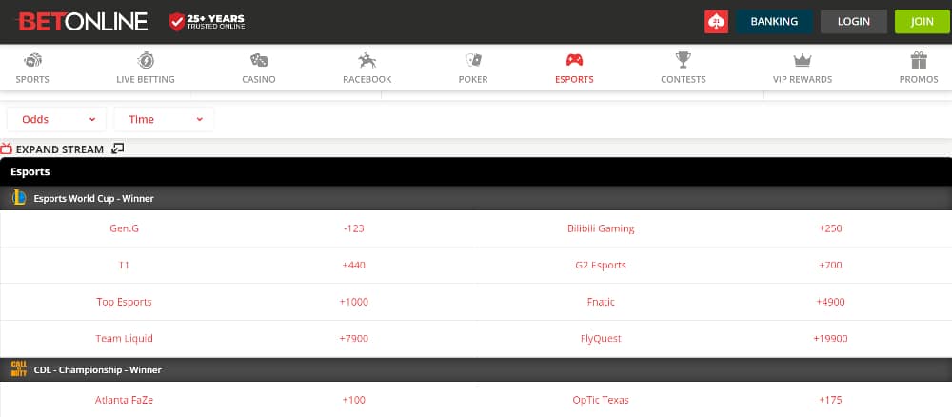The image size is (952, 417).
Task: Open the Time dropdown
Action: [164, 119]
